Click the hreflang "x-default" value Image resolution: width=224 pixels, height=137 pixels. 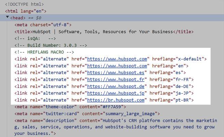tap(190, 59)
